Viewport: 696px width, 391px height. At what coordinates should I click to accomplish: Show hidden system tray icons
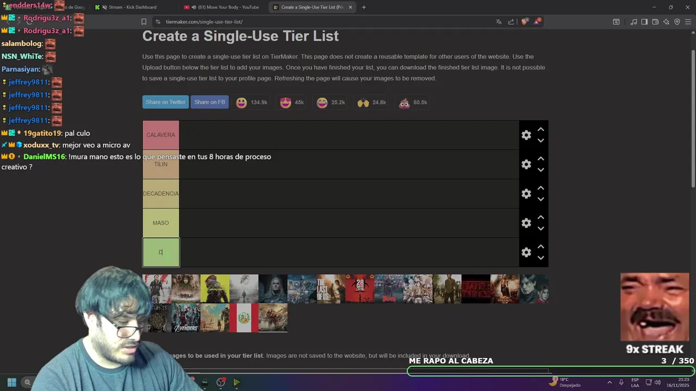click(x=610, y=382)
